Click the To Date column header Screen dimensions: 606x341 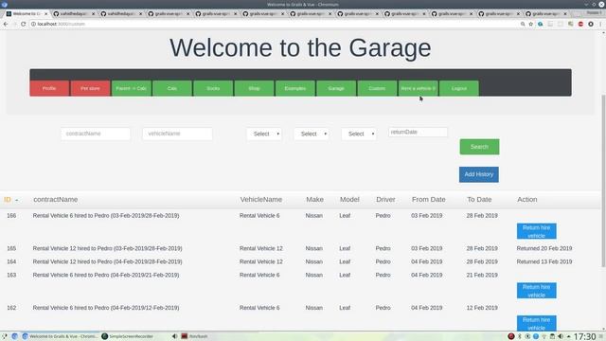coord(479,200)
